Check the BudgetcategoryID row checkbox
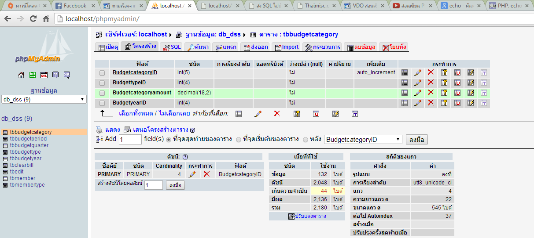The height and width of the screenshot is (238, 534). click(x=102, y=73)
